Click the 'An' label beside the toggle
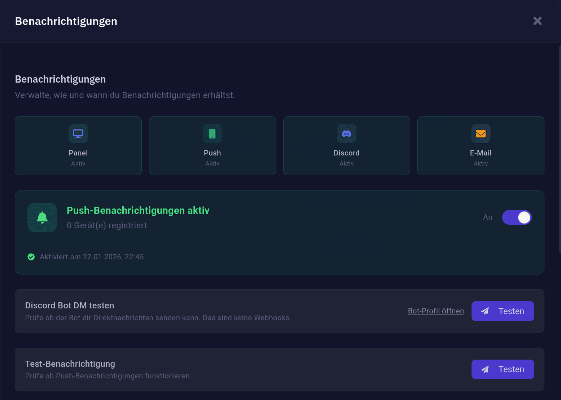The width and height of the screenshot is (561, 400). point(488,217)
